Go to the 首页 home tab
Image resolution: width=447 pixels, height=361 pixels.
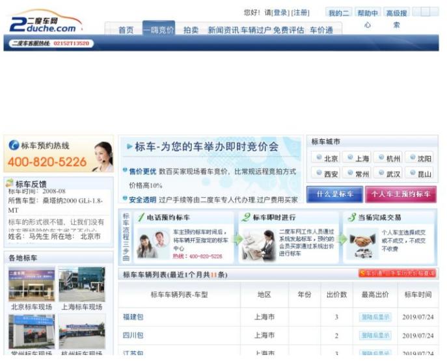[126, 30]
